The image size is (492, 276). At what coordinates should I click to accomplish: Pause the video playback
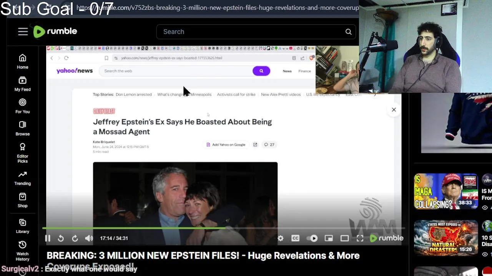[48, 238]
